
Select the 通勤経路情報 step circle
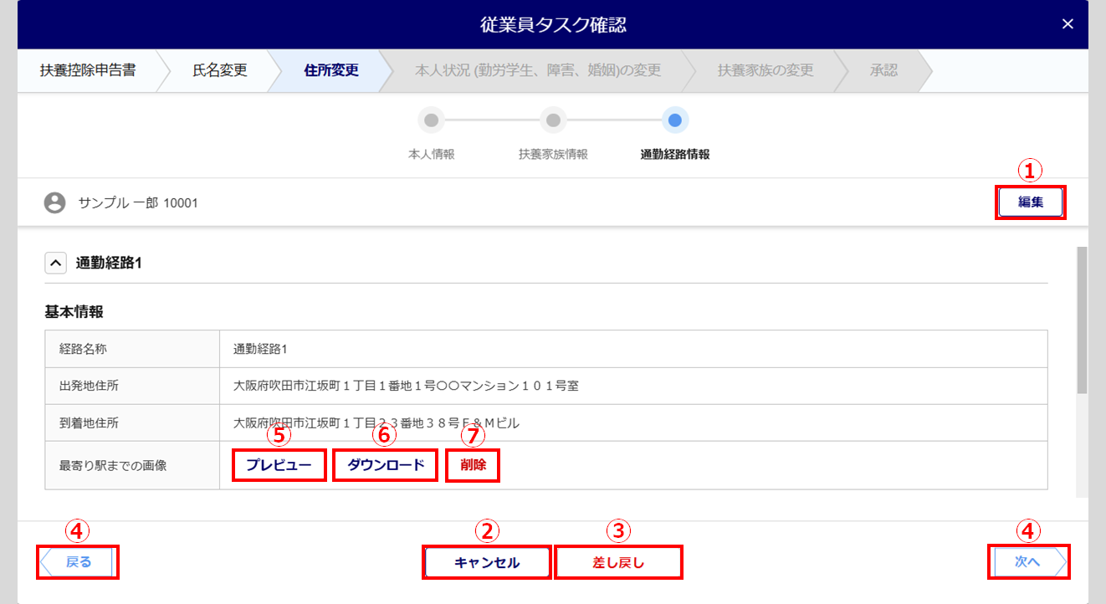(674, 120)
